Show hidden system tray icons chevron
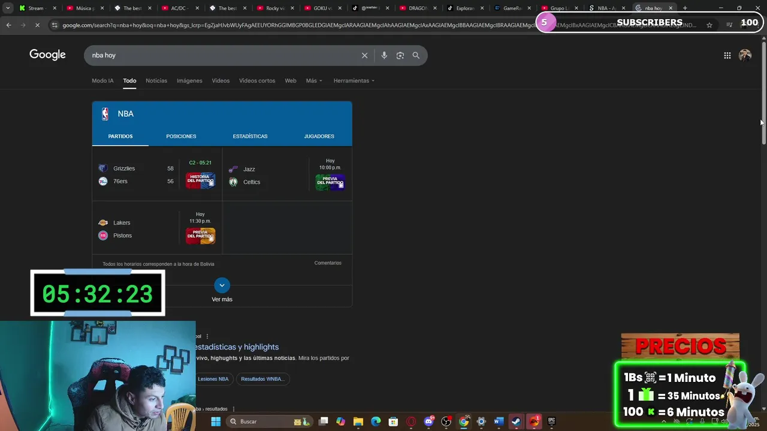The width and height of the screenshot is (767, 431). coord(663,421)
